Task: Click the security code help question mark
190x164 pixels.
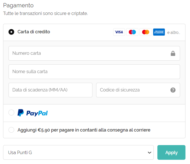Action: click(x=173, y=90)
